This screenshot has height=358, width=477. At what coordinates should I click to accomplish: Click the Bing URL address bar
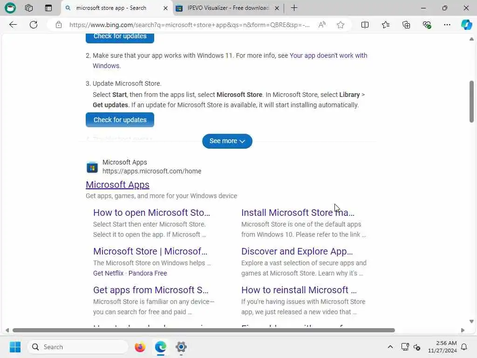click(x=189, y=25)
